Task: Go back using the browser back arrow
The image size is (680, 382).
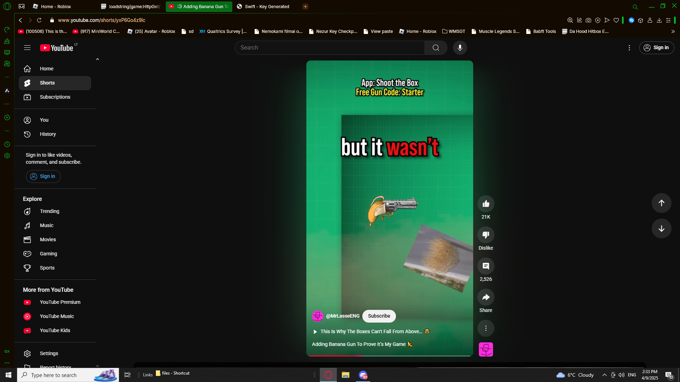Action: 21,21
